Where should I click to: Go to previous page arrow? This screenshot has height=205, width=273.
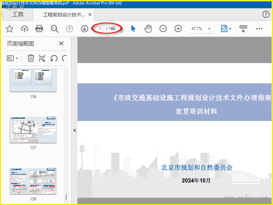tap(70, 29)
